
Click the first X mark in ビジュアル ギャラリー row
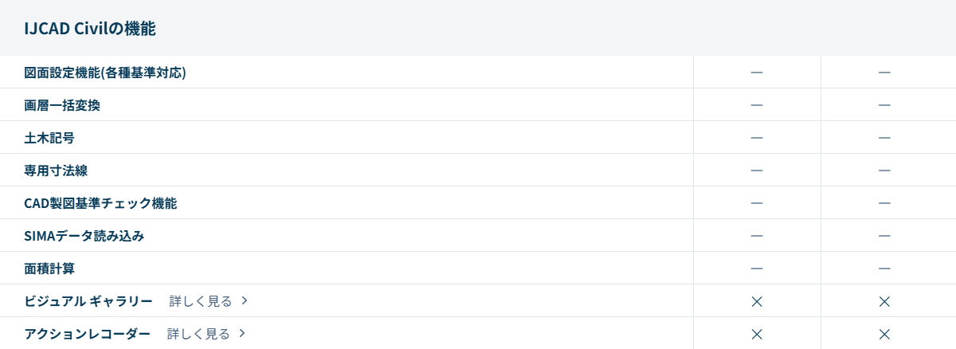[x=757, y=301]
